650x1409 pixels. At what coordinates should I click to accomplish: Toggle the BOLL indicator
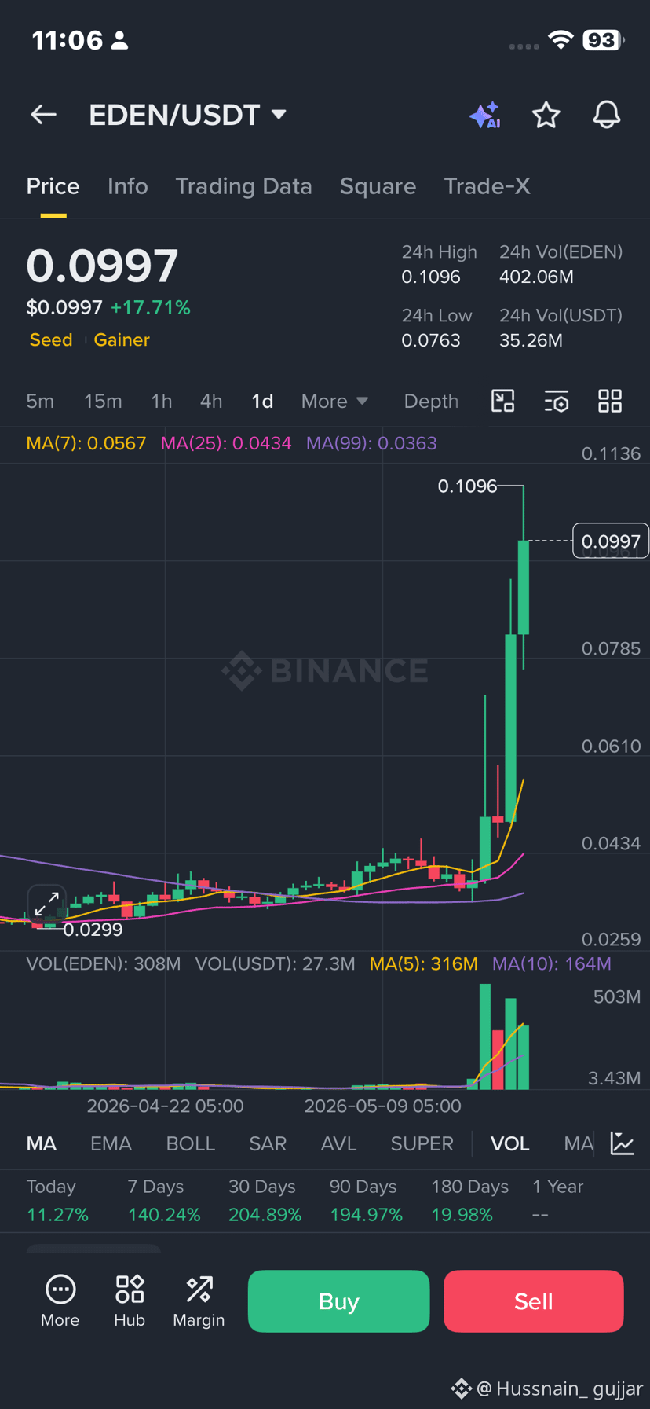pyautogui.click(x=191, y=1143)
